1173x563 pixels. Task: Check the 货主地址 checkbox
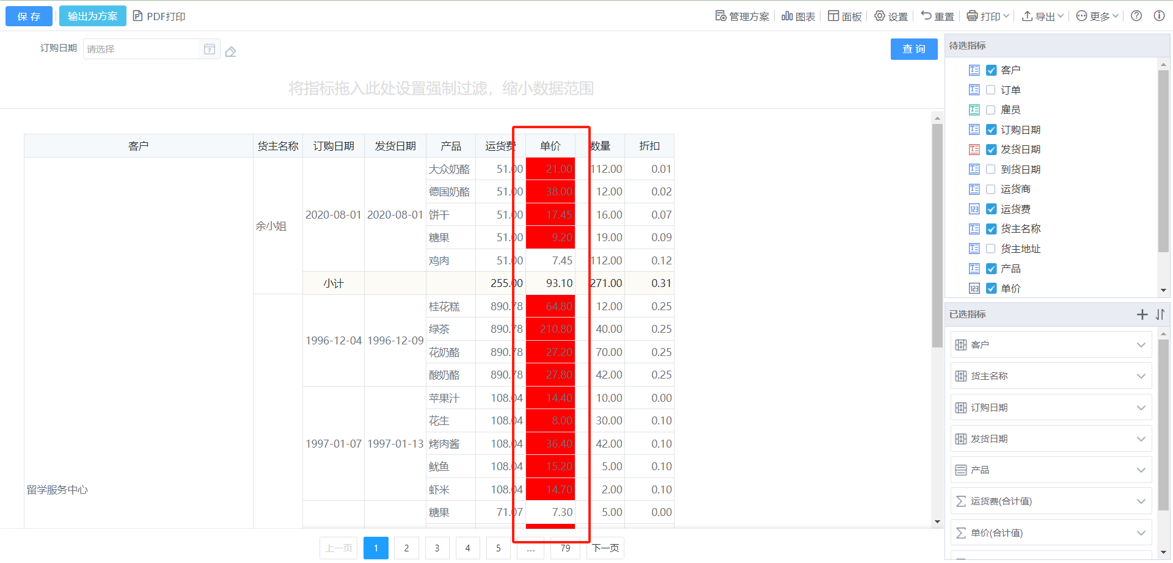point(991,249)
